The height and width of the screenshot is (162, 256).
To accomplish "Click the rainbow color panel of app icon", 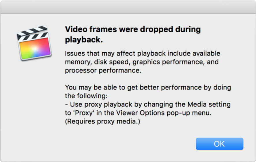I will coord(35,49).
